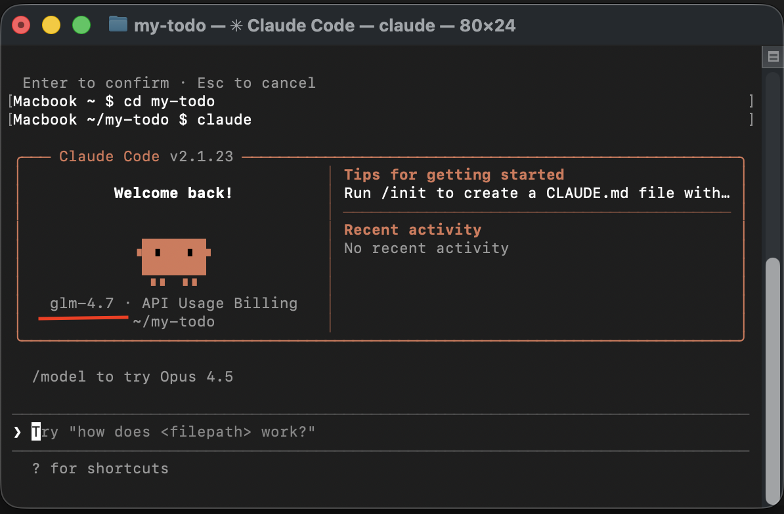Click the underlined glm-4.7 model name
The width and height of the screenshot is (784, 514).
coord(82,304)
